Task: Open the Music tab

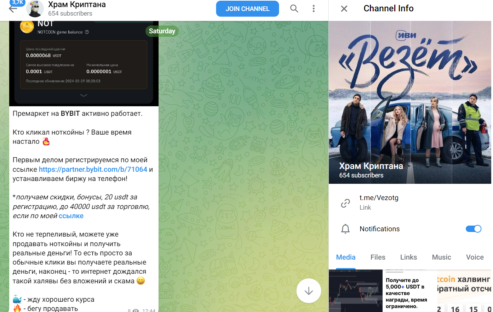Action: pos(441,257)
